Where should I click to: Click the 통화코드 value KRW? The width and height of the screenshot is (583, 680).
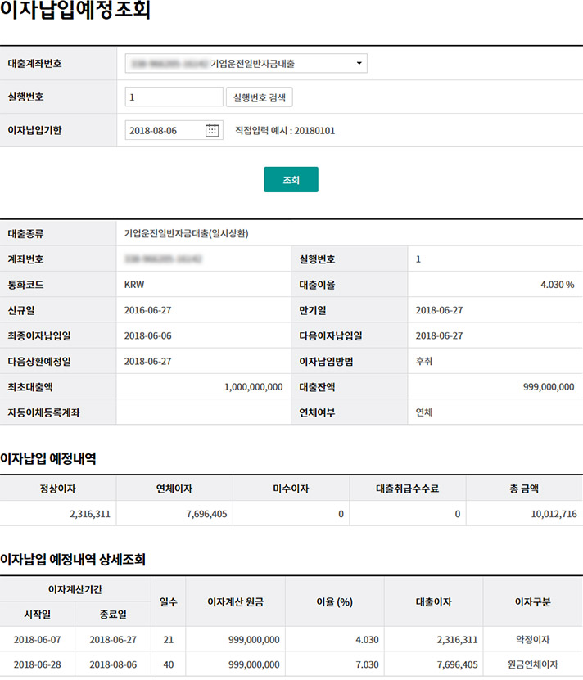[x=134, y=285]
